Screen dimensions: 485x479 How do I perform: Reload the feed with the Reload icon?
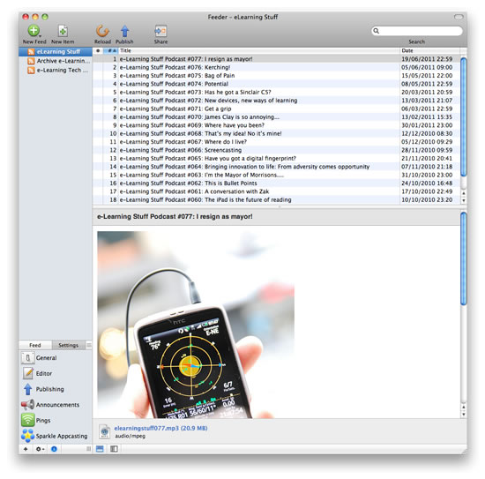(x=102, y=31)
